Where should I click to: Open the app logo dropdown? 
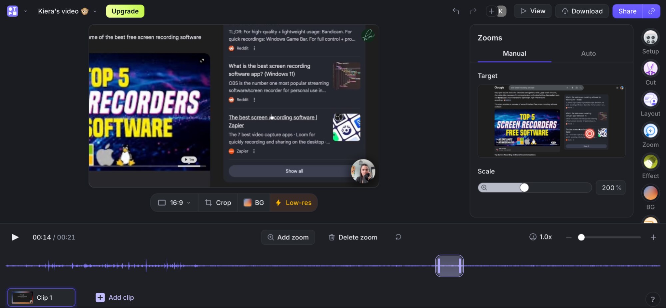click(26, 11)
